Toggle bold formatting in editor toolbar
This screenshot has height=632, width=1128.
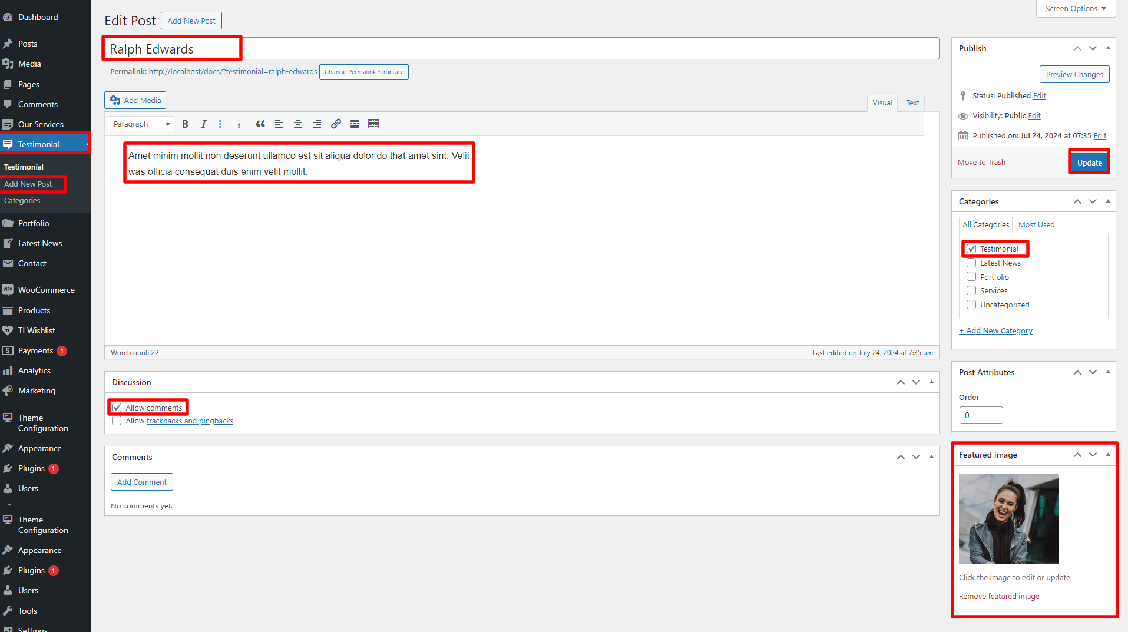[x=185, y=124]
